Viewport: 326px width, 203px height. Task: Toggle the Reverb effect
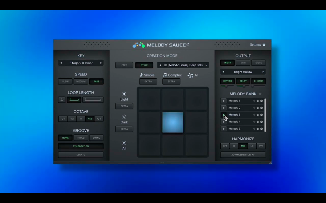click(227, 81)
